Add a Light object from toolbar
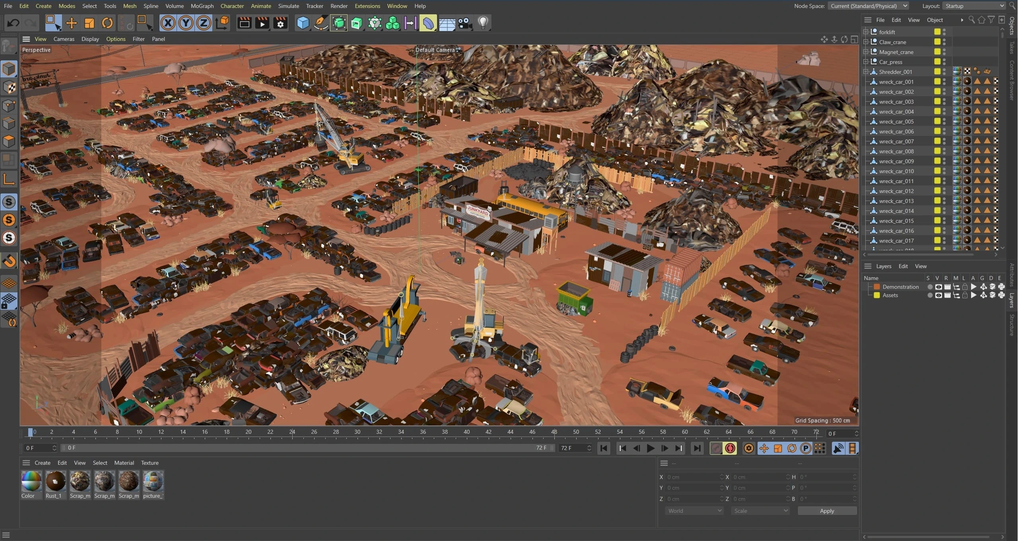This screenshot has width=1018, height=541. [x=483, y=23]
